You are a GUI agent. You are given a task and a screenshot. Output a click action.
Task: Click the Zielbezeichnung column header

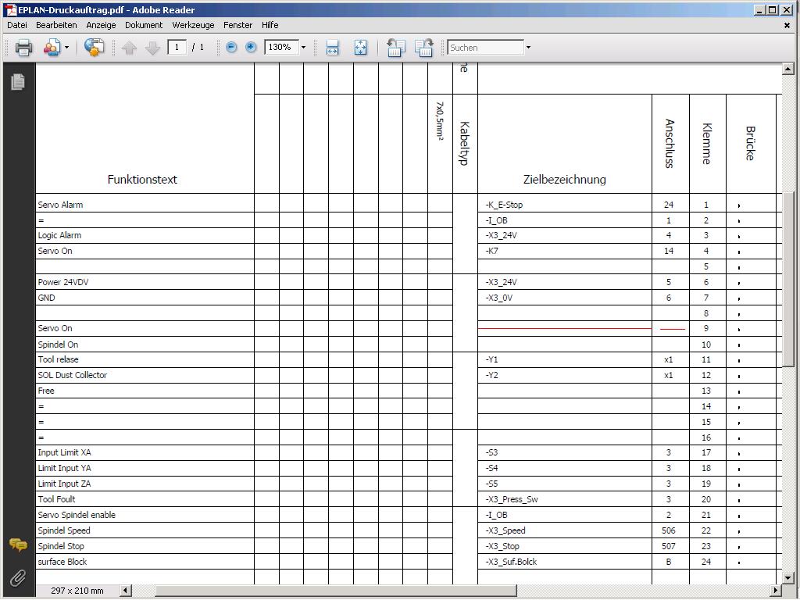(565, 180)
